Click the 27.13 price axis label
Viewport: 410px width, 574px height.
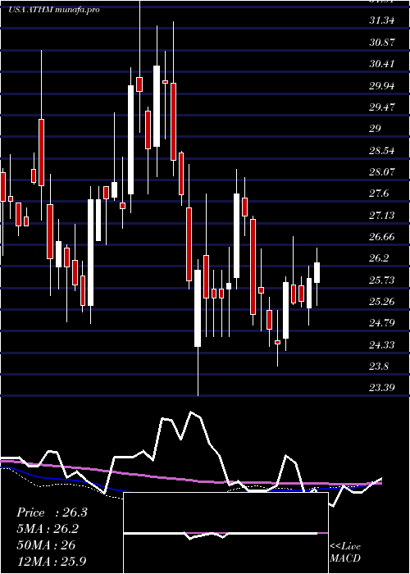click(382, 215)
